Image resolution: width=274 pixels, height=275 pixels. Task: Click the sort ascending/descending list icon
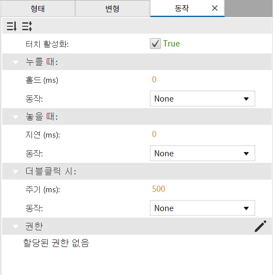(x=27, y=26)
